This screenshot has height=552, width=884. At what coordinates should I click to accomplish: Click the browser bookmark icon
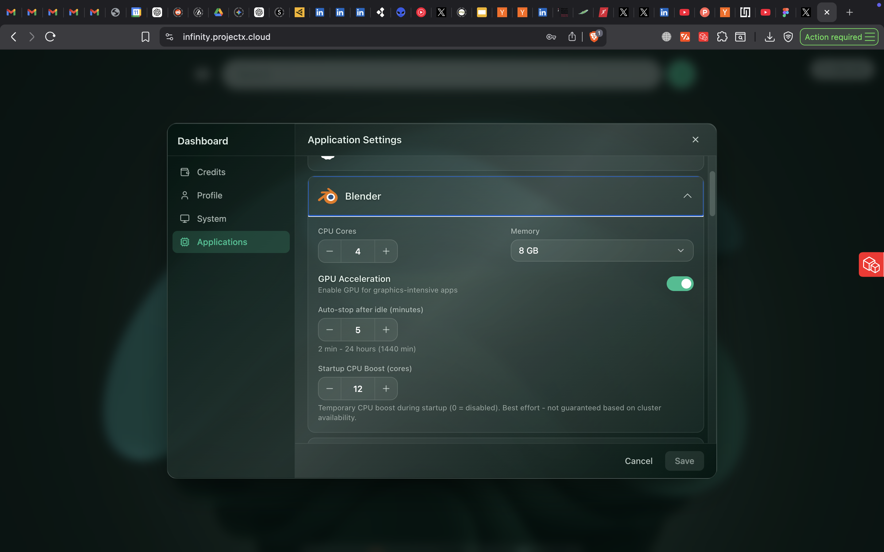[145, 37]
